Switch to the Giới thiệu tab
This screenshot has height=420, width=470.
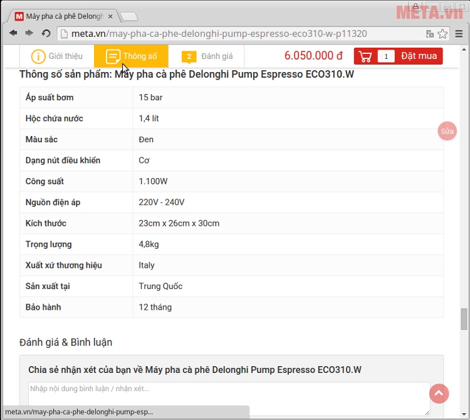[57, 56]
